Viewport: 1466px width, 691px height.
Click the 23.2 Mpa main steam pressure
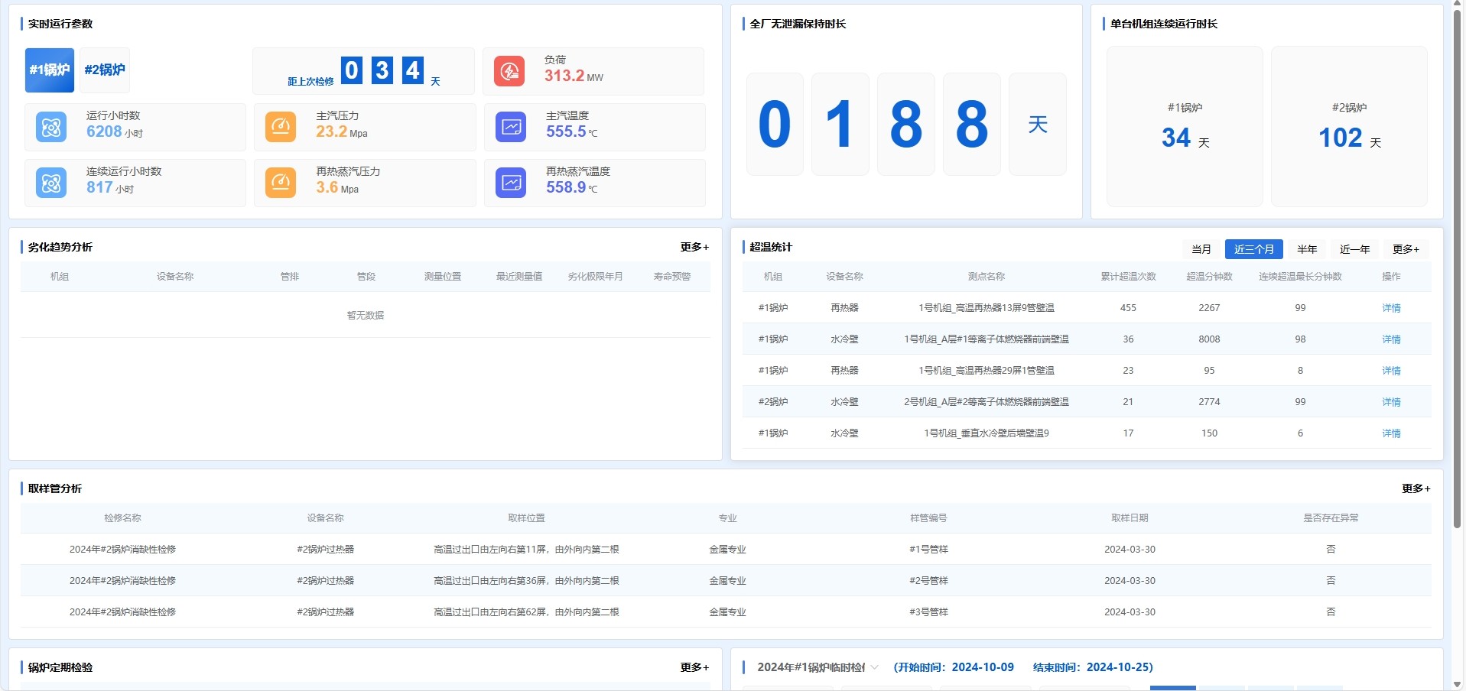click(342, 131)
